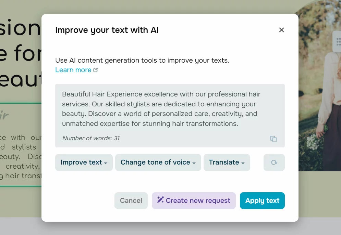341x235 pixels.
Task: Regenerate the AI text with the refresh icon
Action: tap(274, 162)
